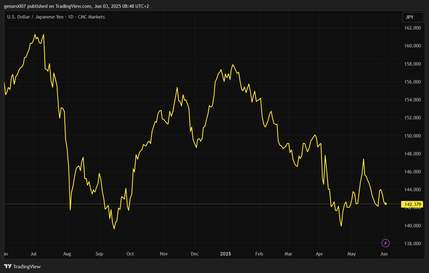The width and height of the screenshot is (429, 273).
Task: Click the 150.000 price axis label
Action: (413, 136)
